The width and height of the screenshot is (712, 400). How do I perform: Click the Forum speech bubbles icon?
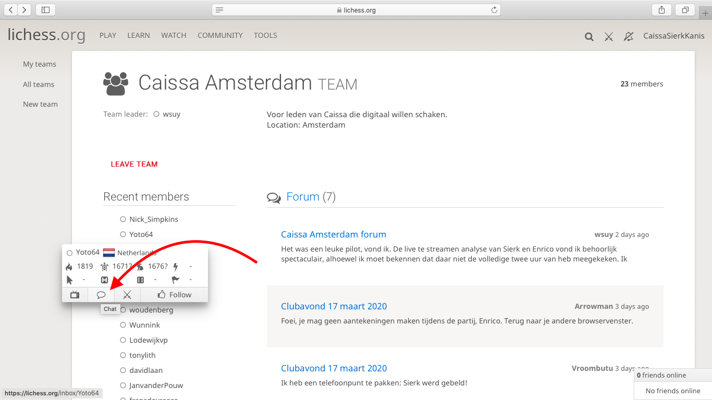pyautogui.click(x=274, y=197)
